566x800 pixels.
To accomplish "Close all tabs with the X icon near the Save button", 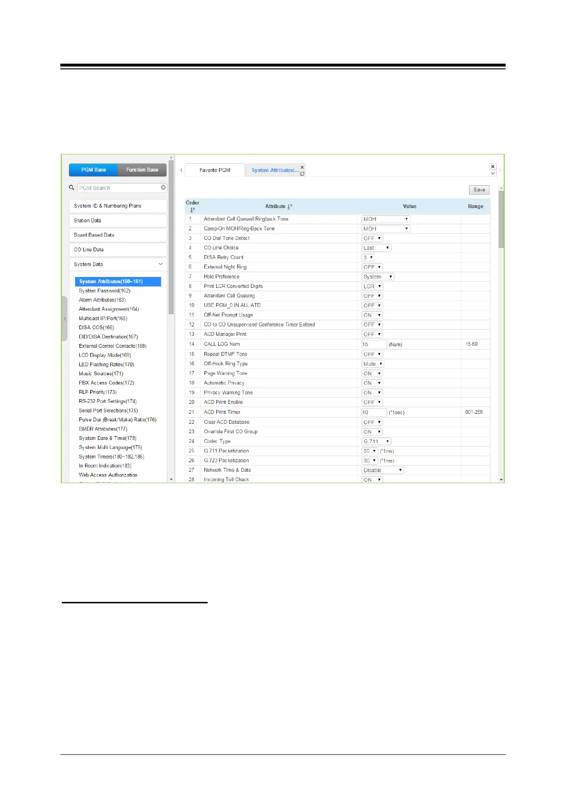I will [493, 167].
